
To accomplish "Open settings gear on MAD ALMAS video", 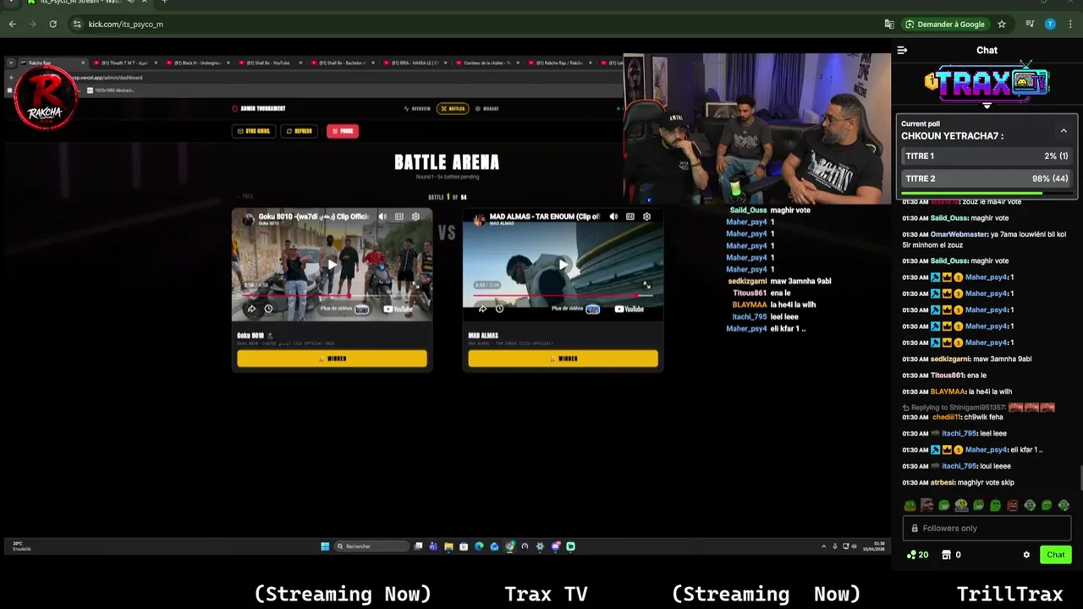I will [646, 217].
